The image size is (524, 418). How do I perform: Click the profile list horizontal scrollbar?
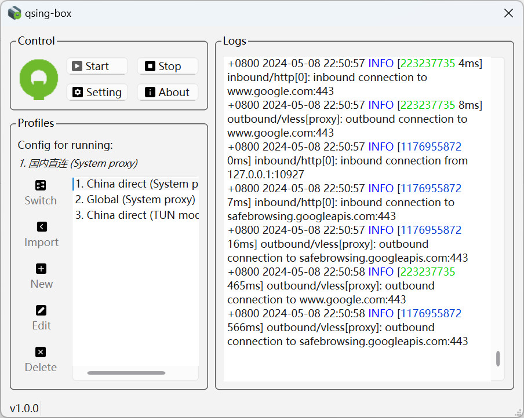coord(126,373)
